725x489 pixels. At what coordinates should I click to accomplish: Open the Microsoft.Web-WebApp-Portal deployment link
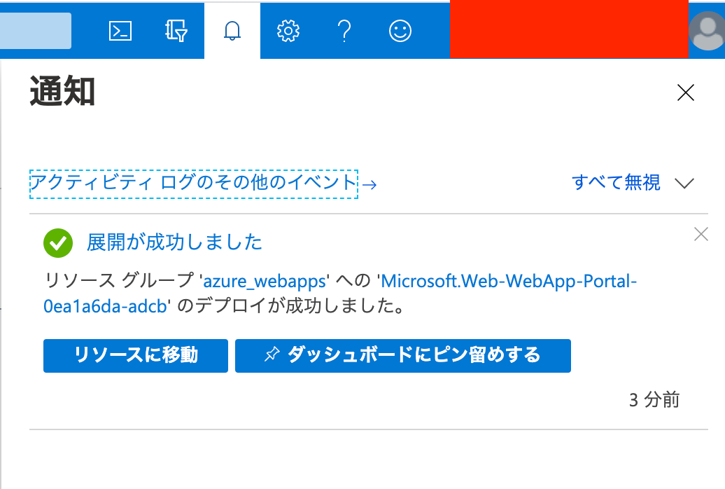pos(340,294)
